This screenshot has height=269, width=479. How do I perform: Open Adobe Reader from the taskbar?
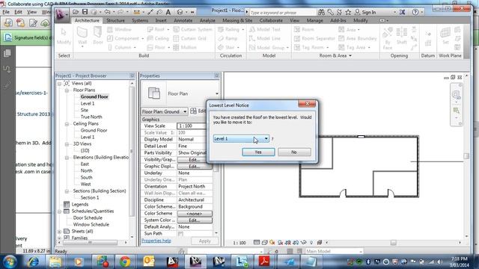(x=264, y=262)
